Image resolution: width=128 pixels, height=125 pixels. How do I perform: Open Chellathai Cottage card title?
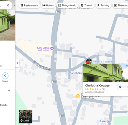[x=97, y=86]
